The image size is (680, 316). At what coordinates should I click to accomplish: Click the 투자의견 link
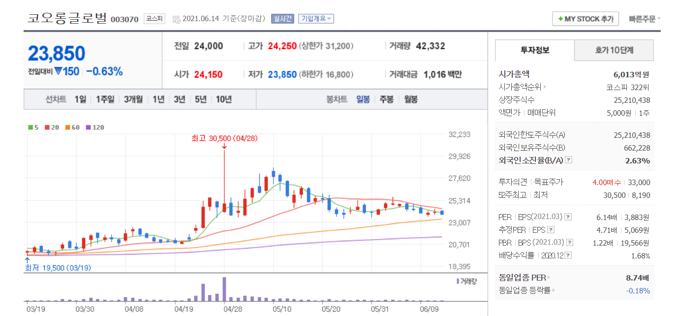(513, 182)
